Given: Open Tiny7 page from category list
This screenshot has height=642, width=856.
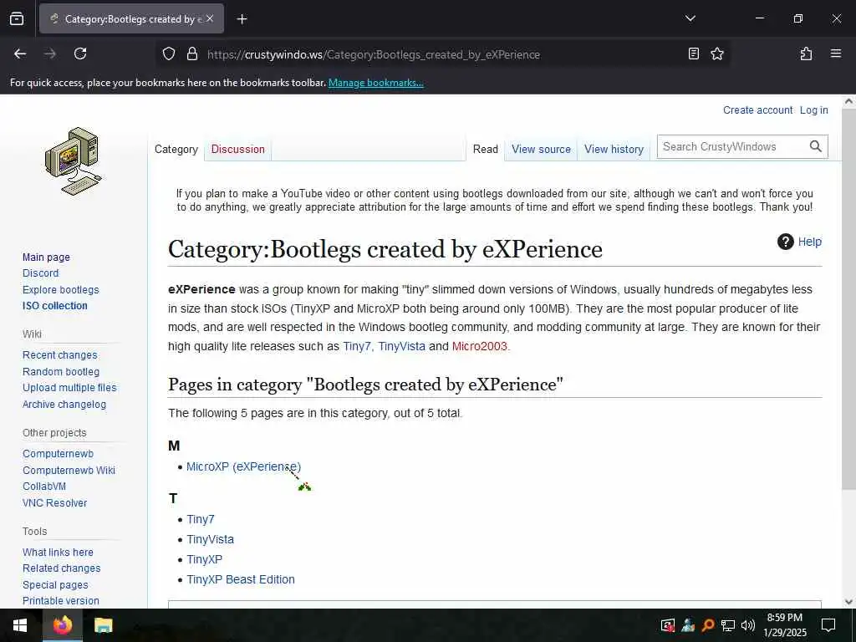Looking at the screenshot, I should (201, 519).
